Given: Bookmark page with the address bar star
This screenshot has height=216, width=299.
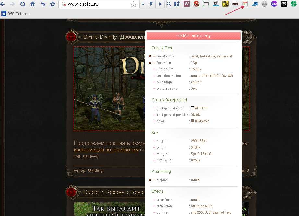Looking at the screenshot, I should pos(134,4).
